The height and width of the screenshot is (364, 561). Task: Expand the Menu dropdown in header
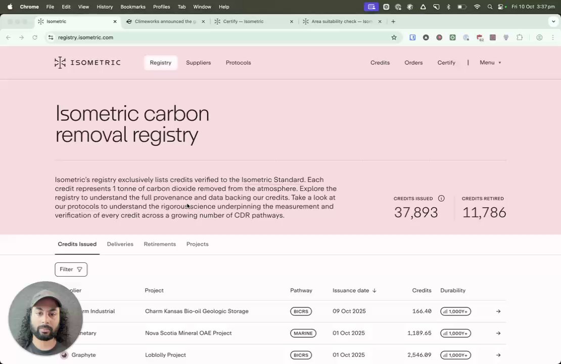click(x=490, y=63)
